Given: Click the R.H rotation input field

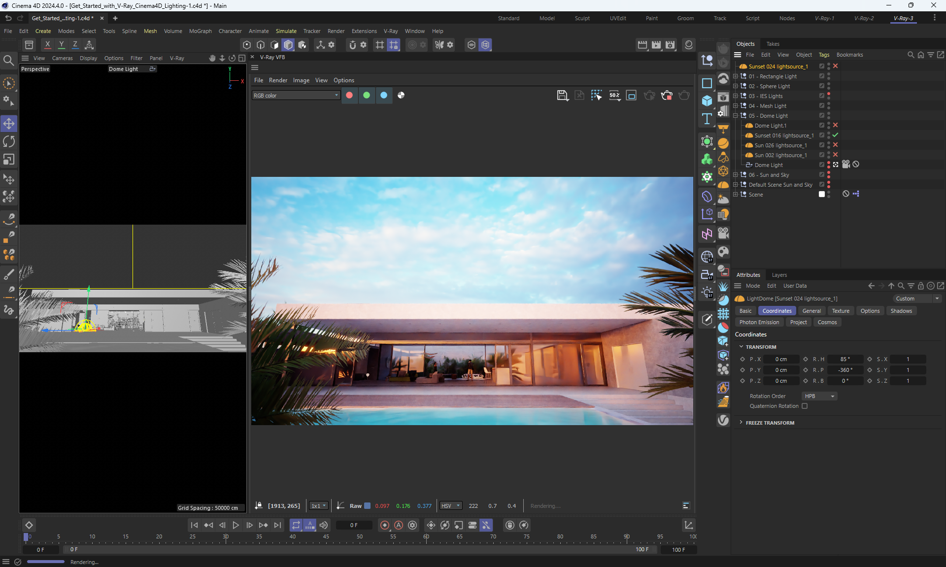Looking at the screenshot, I should [845, 359].
